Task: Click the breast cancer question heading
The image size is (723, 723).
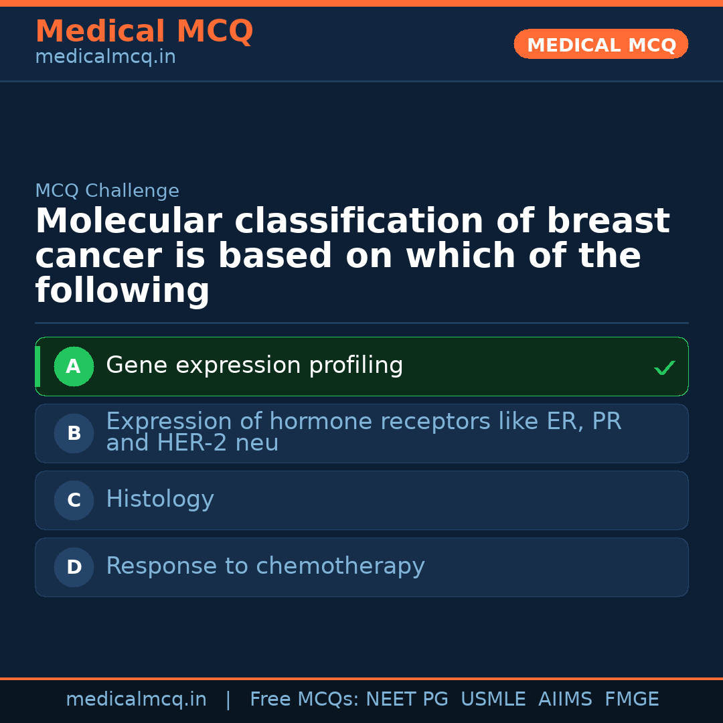Action: [x=352, y=256]
